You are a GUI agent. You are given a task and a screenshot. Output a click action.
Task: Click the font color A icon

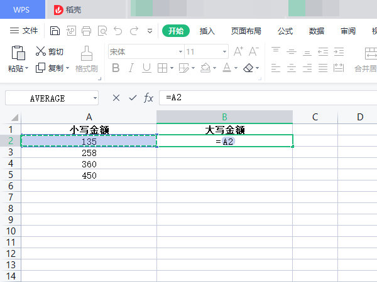[227, 68]
